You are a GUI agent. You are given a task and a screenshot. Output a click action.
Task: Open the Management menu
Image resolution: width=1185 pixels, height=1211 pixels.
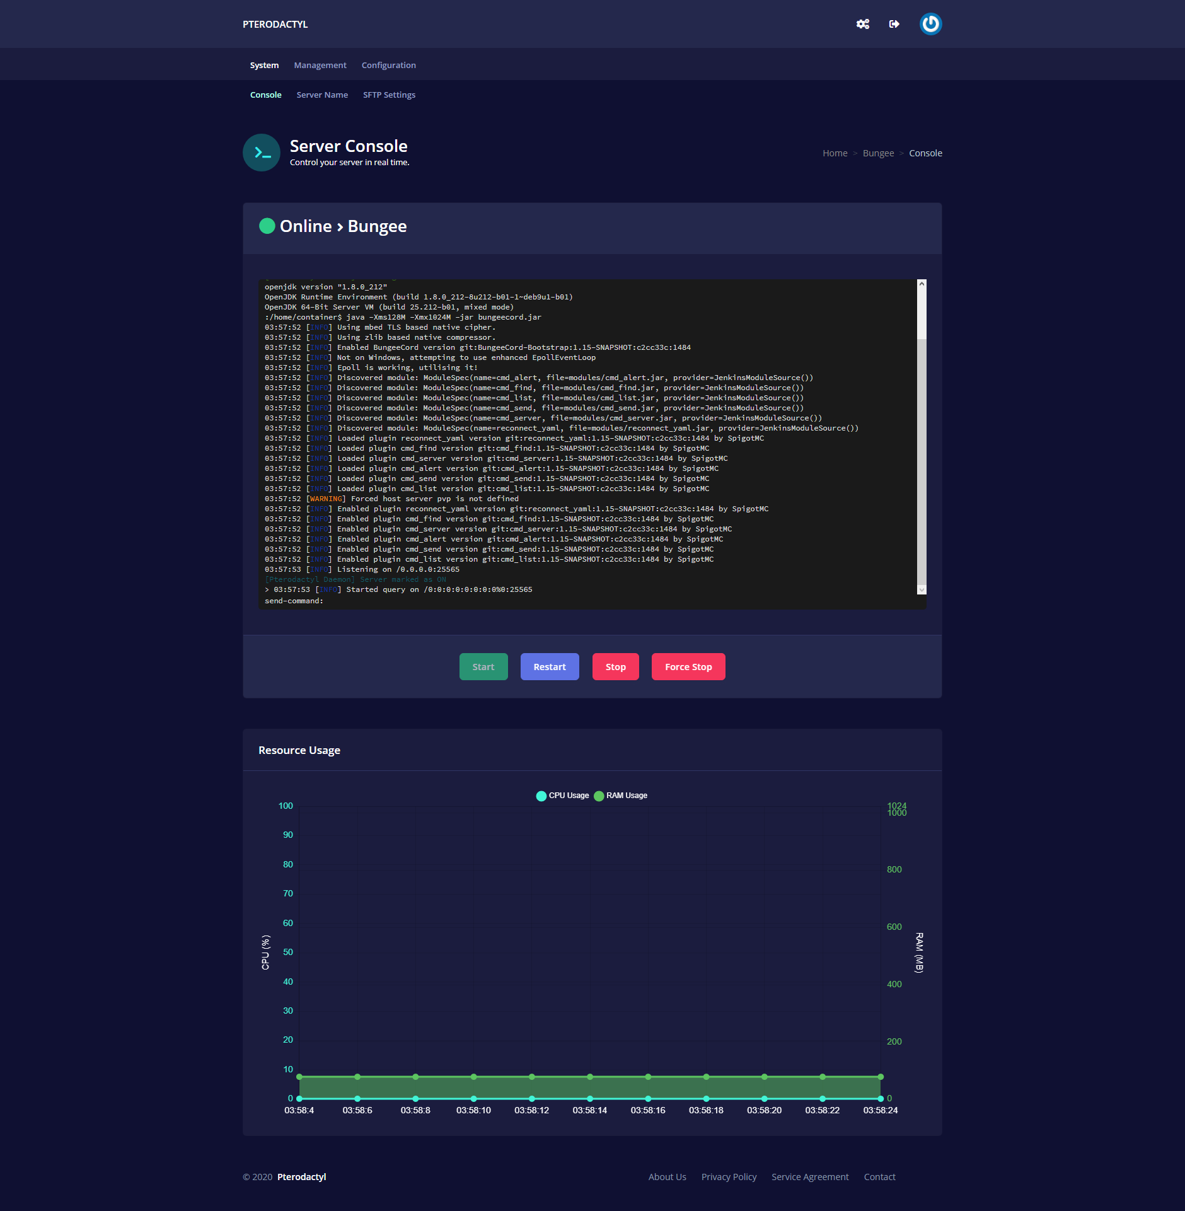pos(320,65)
